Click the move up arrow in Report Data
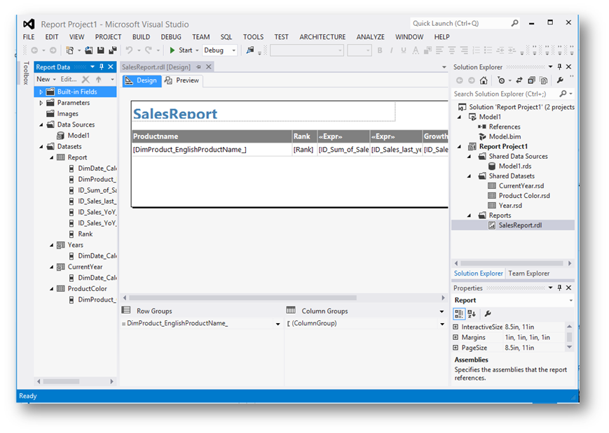 pos(99,80)
